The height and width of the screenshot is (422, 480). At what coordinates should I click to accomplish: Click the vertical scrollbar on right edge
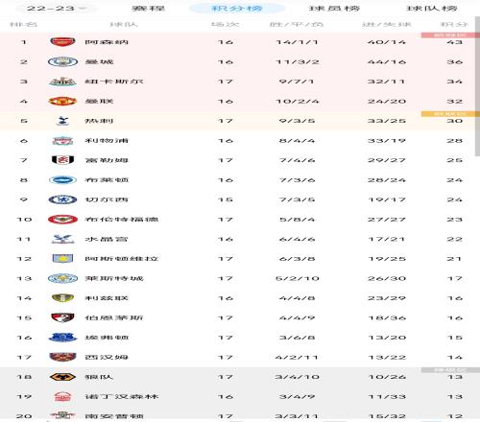[x=477, y=87]
